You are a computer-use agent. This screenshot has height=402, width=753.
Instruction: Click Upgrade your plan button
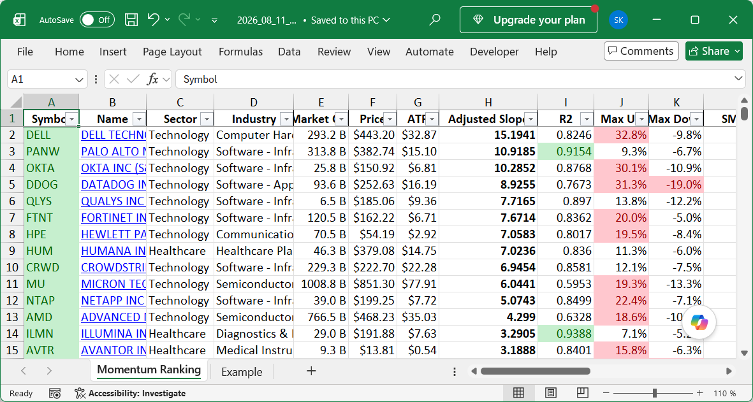(529, 20)
